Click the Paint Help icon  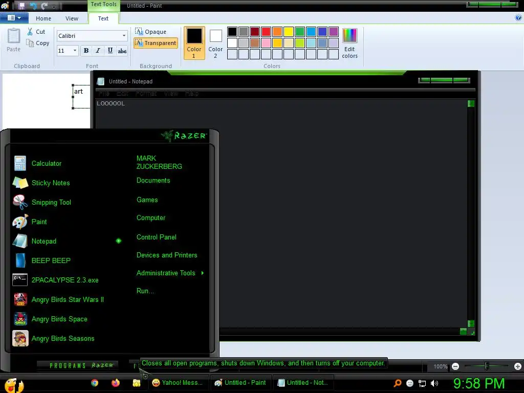(519, 18)
